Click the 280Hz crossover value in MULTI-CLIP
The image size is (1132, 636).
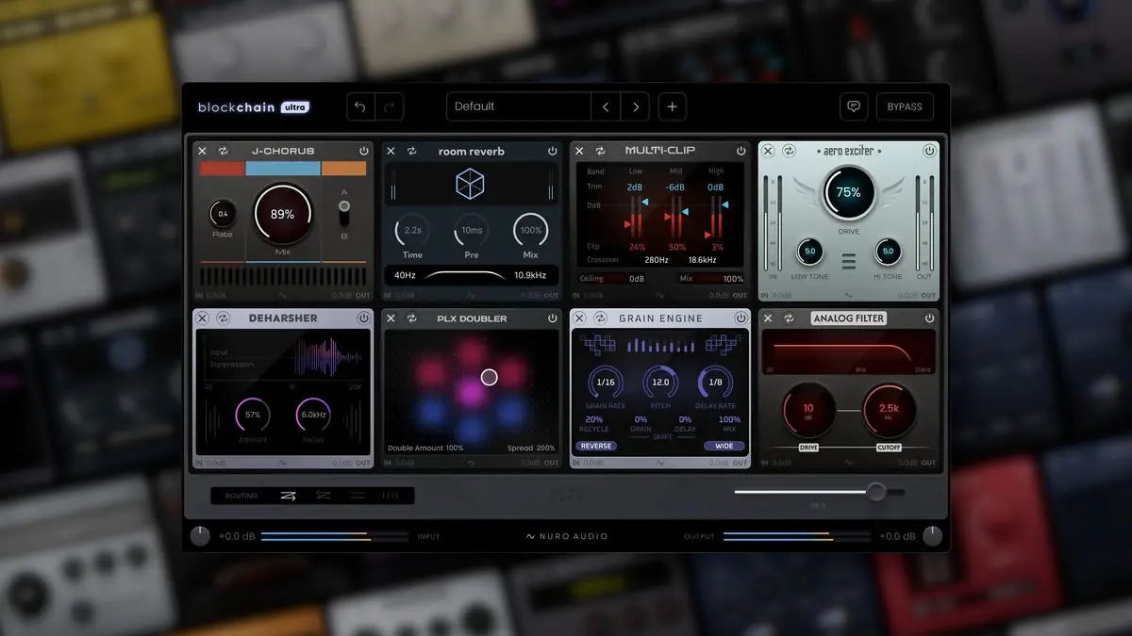[657, 260]
